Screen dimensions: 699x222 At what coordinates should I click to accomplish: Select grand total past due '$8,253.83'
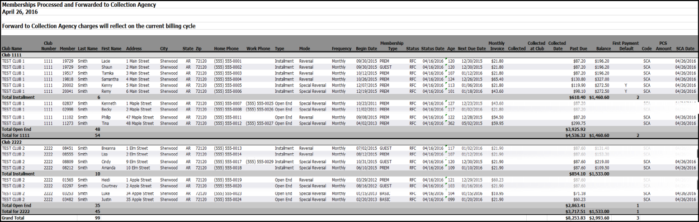tap(575, 218)
